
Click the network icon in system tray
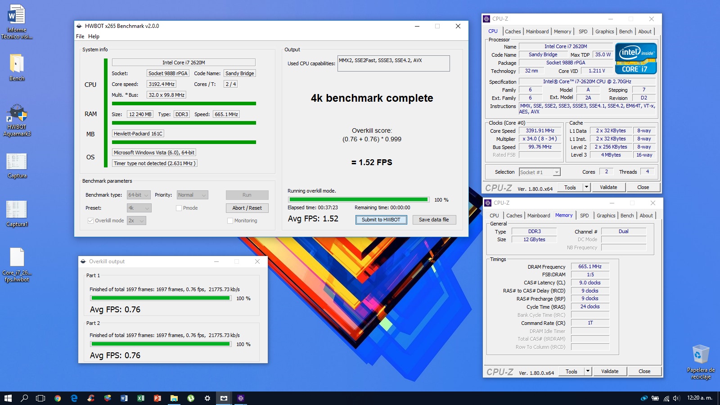[x=666, y=398]
